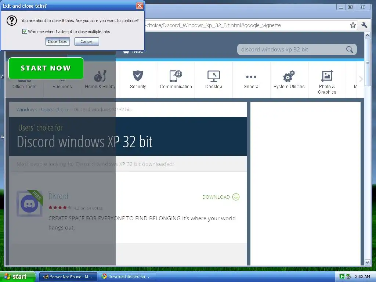Click the Users' choice breadcrumb link

click(55, 109)
